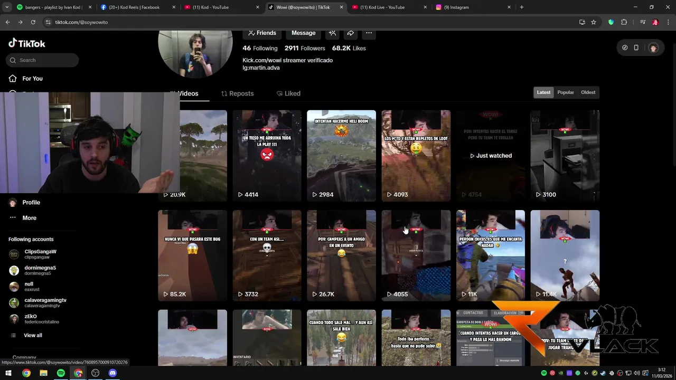This screenshot has width=676, height=380.
Task: Open calaveragamingtv following account
Action: click(45, 302)
